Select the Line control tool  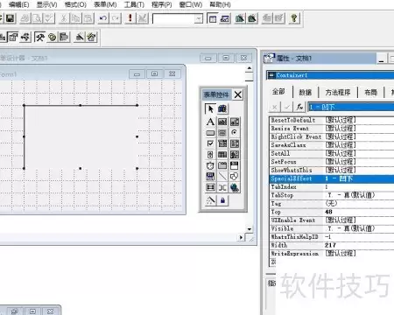[x=222, y=177]
